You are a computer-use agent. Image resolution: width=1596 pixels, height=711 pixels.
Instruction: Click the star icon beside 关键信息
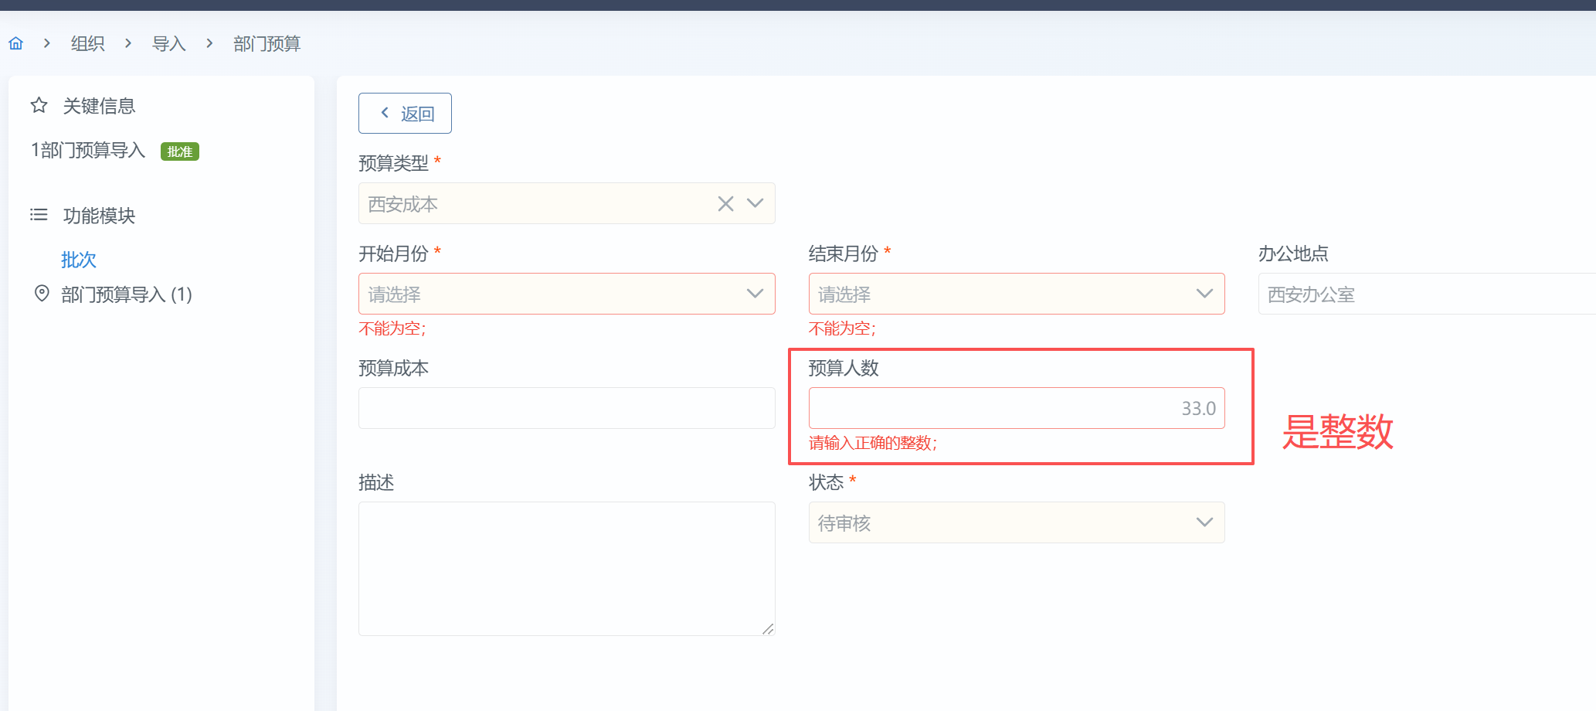coord(39,105)
